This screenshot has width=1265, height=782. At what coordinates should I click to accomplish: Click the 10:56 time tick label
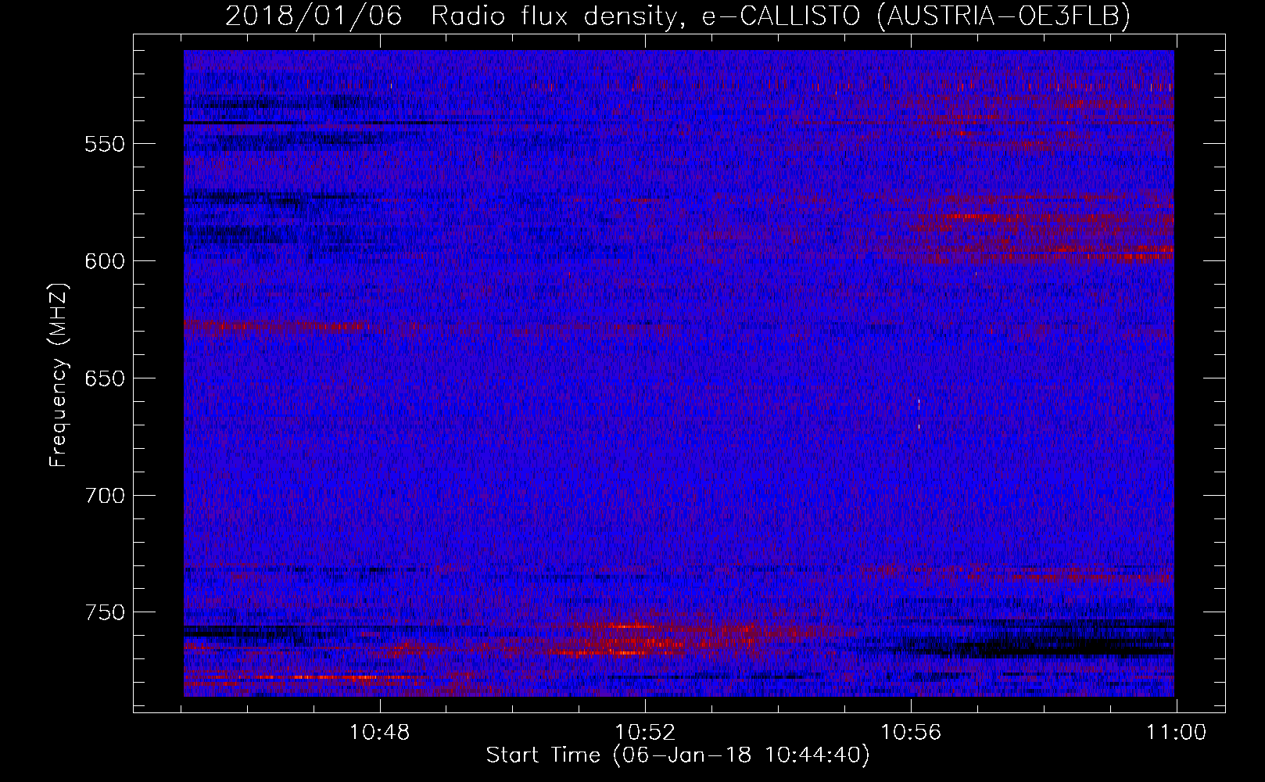(911, 733)
